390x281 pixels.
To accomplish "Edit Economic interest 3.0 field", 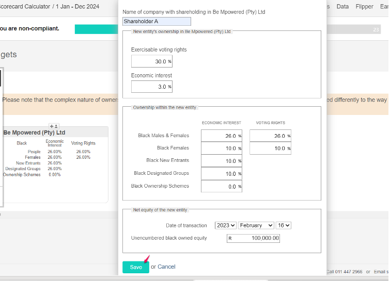I will (x=152, y=87).
